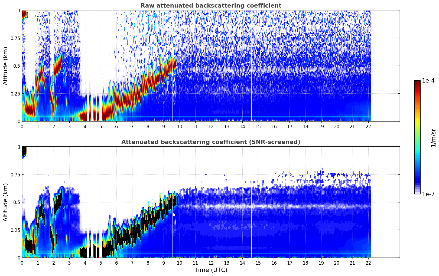Click altitude tick "0.75" on the top plot
The image size is (439, 276).
click(15, 38)
